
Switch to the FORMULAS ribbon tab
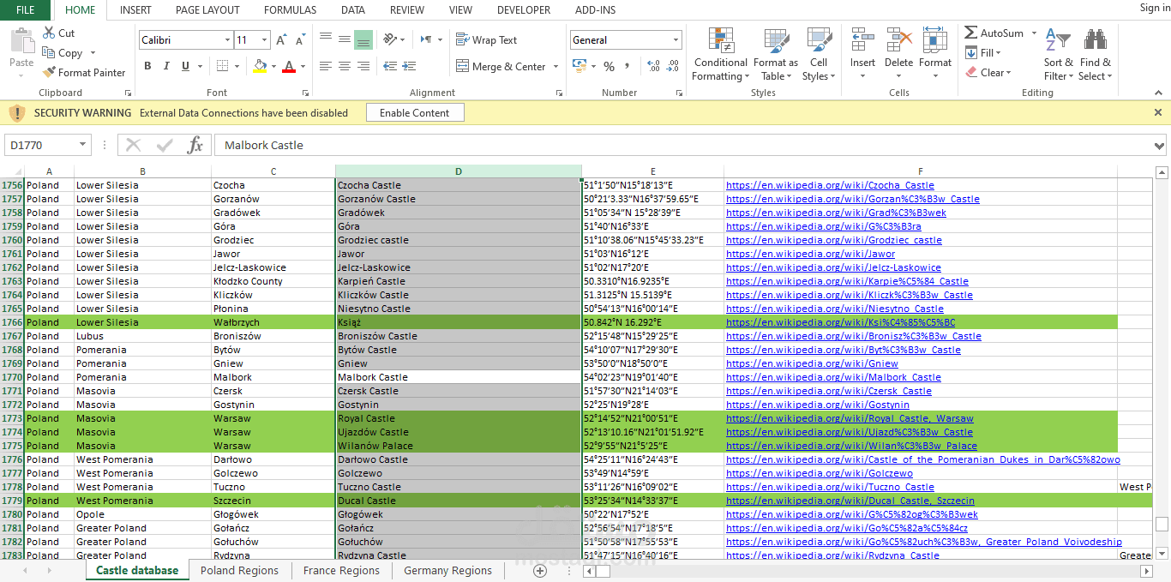290,9
